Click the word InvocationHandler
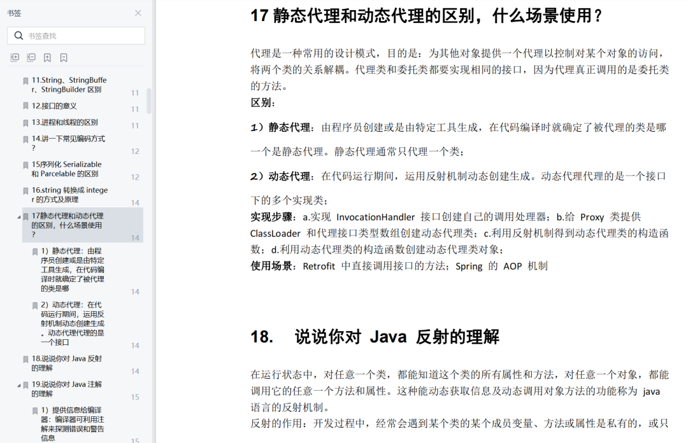 [x=376, y=217]
